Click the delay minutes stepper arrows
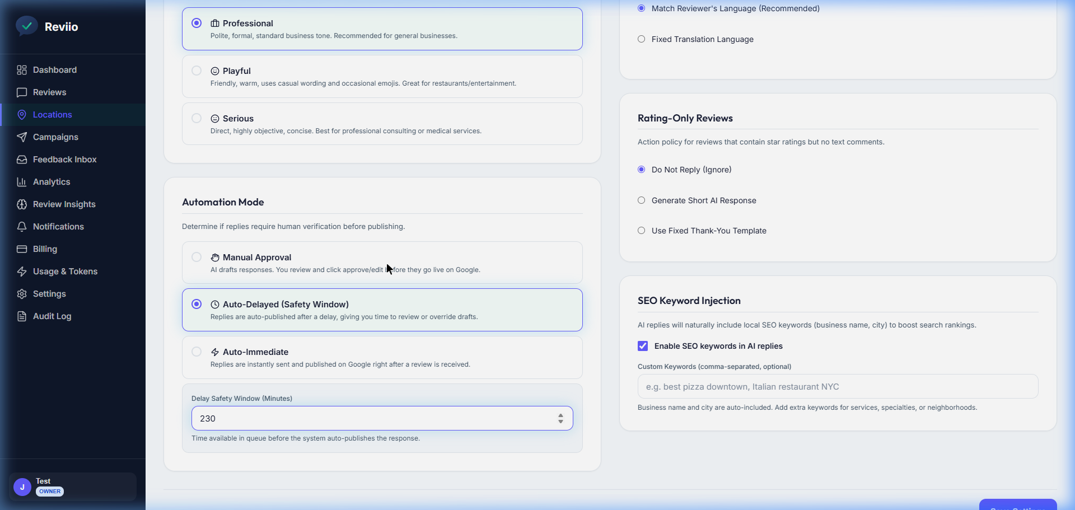 (560, 419)
